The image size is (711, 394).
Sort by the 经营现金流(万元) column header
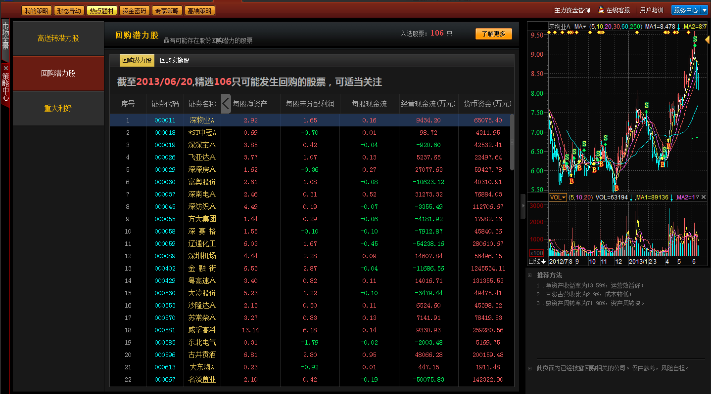point(428,104)
